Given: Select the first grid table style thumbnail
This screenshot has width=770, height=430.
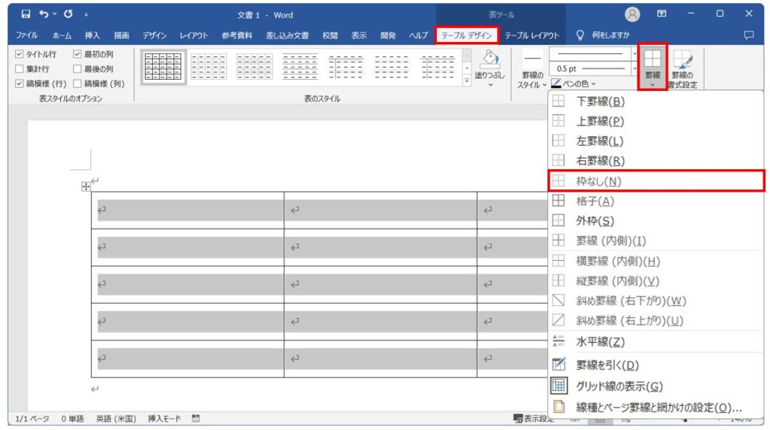Looking at the screenshot, I should tap(163, 67).
